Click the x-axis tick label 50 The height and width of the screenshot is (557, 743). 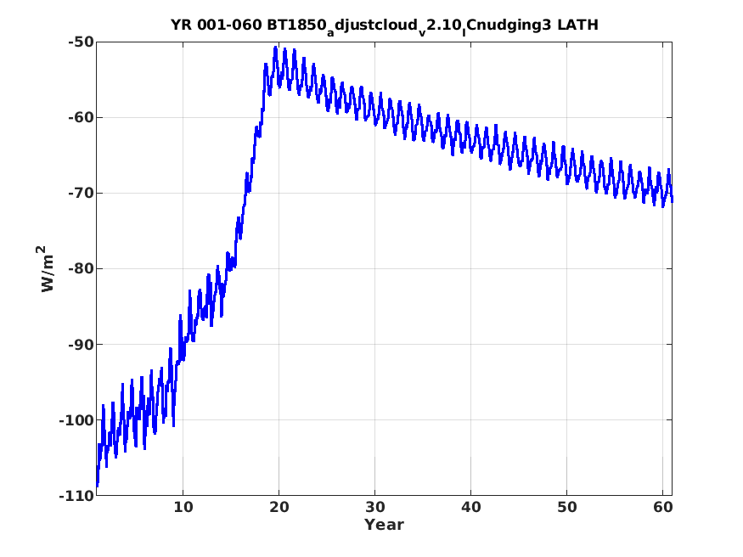566,508
